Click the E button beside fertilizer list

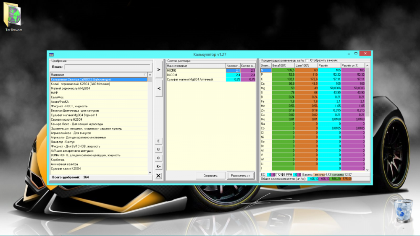point(159,141)
